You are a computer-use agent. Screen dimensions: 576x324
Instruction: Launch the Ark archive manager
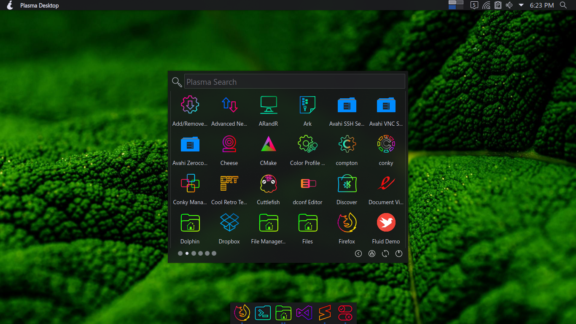[308, 105]
